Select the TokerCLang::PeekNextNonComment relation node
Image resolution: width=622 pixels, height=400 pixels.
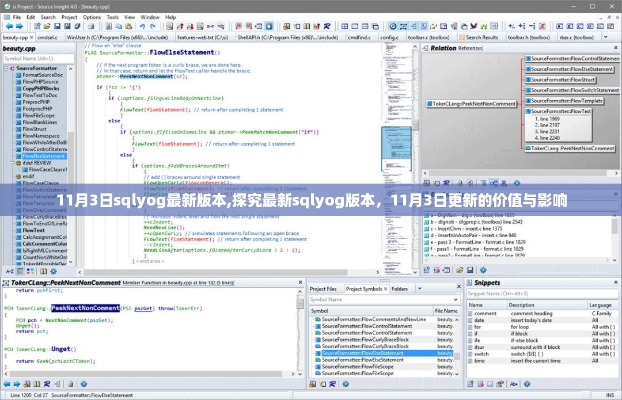(471, 104)
